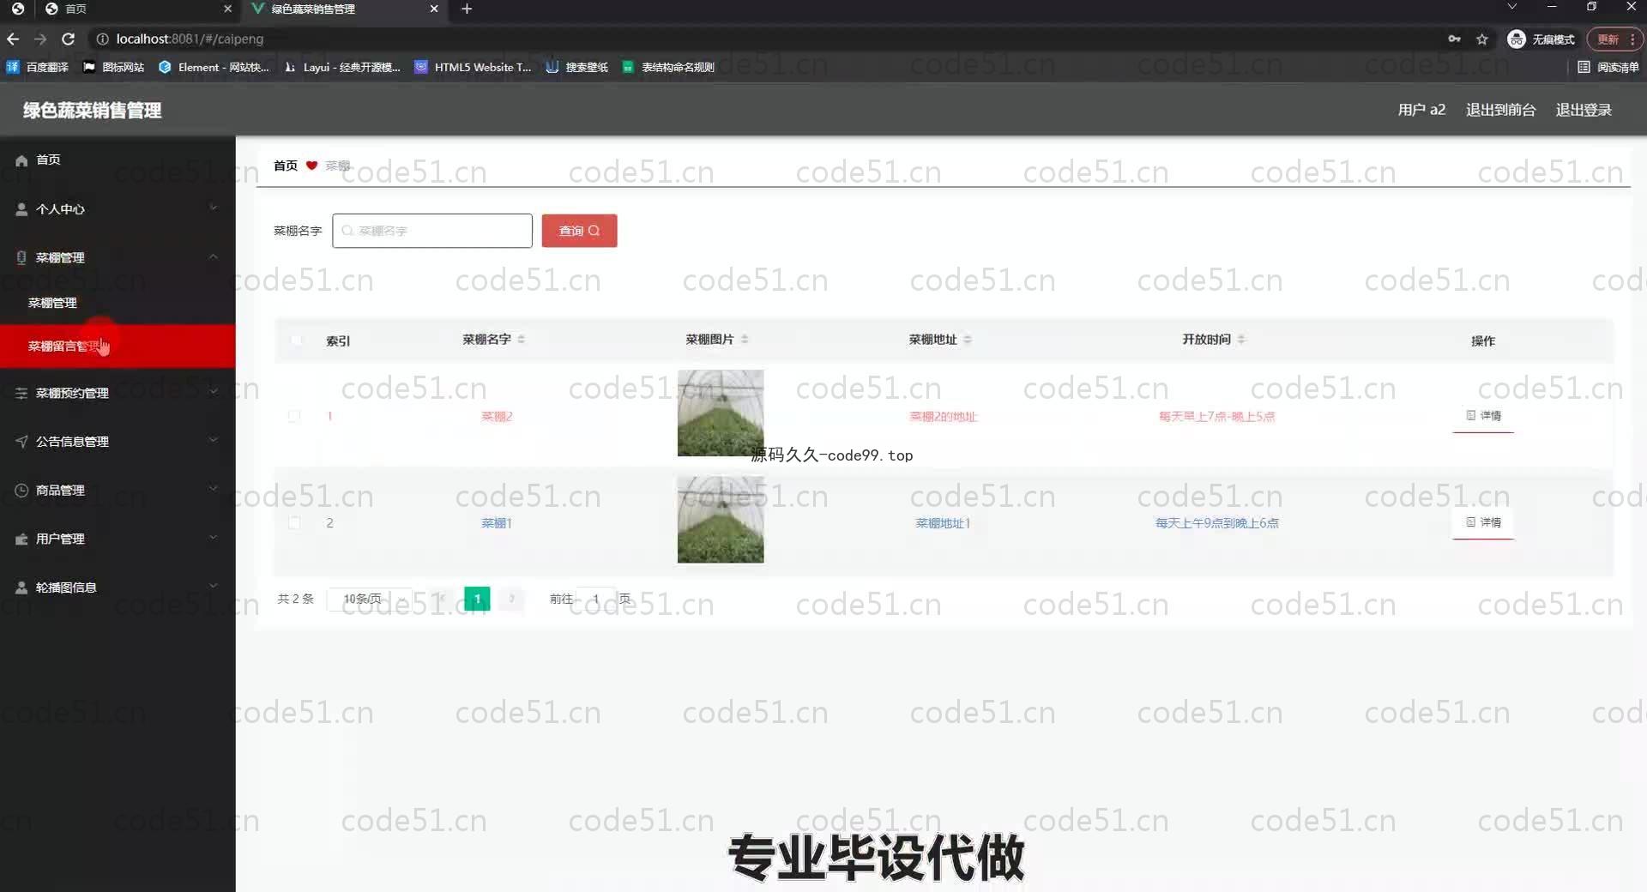Click the previous page arrow in pagination

[x=442, y=599]
